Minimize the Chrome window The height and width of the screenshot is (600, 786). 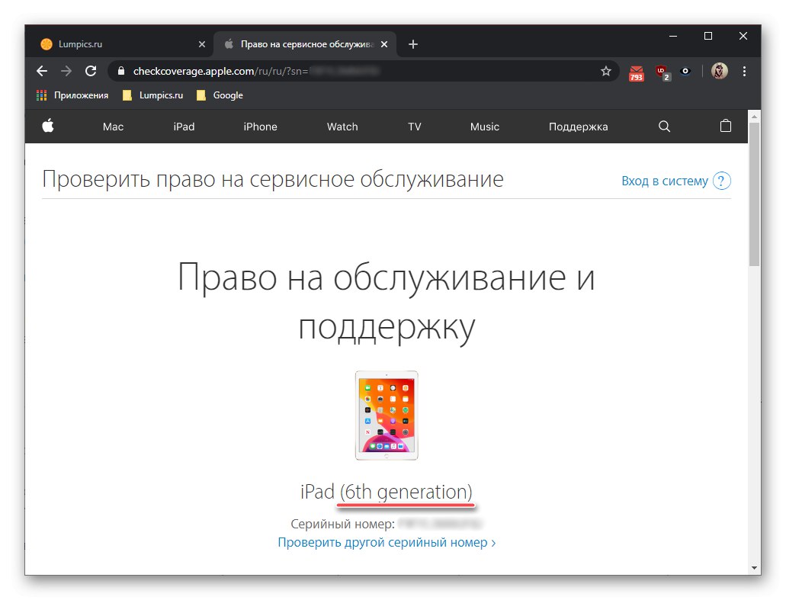pyautogui.click(x=673, y=36)
